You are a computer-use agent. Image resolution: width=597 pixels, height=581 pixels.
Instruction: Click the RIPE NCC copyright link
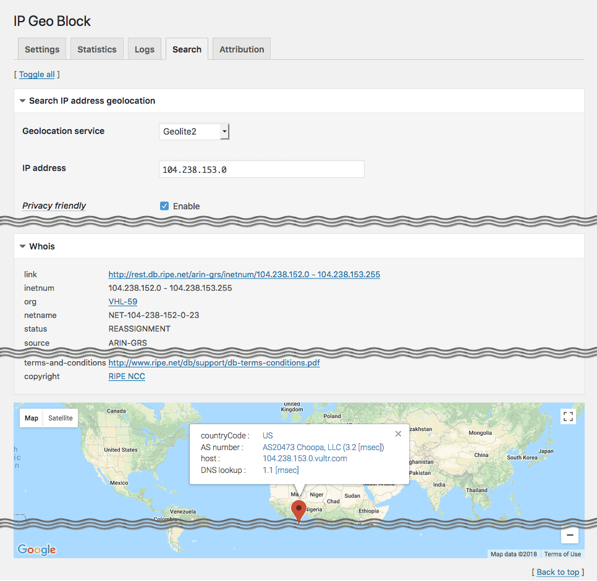tap(127, 376)
